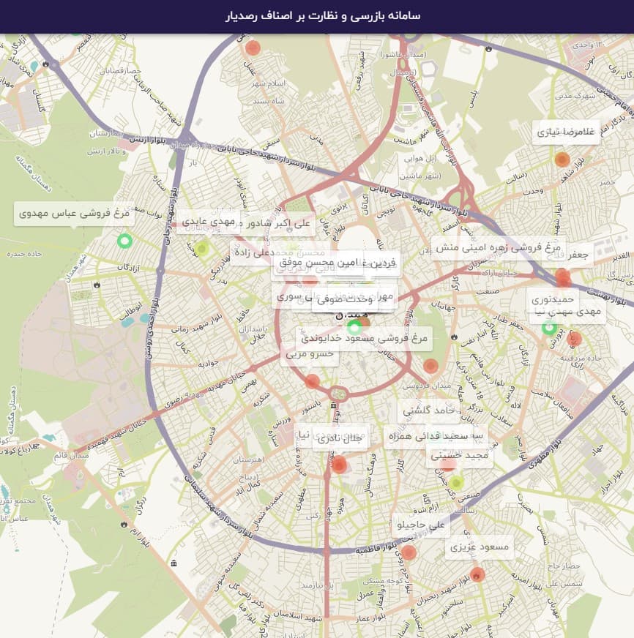
Task: Click the green ring marker under مهدی مهدی نیا
Action: click(x=549, y=327)
